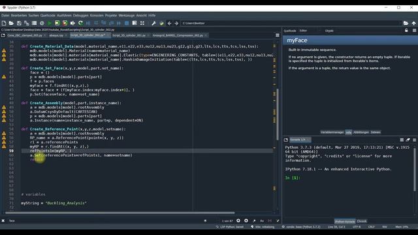Open the Quellcode menu
Screen dimensions: 418x235
(x=48, y=16)
